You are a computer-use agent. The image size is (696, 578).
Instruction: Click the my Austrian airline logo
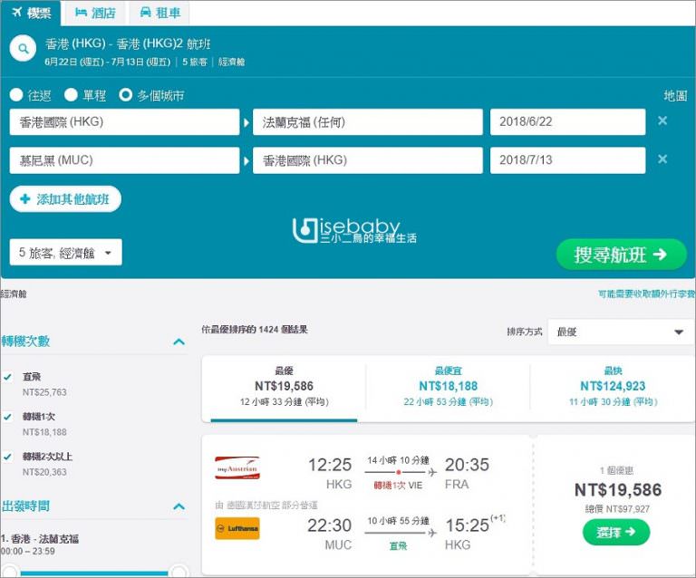[x=237, y=468]
